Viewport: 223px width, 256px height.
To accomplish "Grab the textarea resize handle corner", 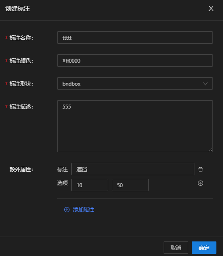I will coord(211,150).
